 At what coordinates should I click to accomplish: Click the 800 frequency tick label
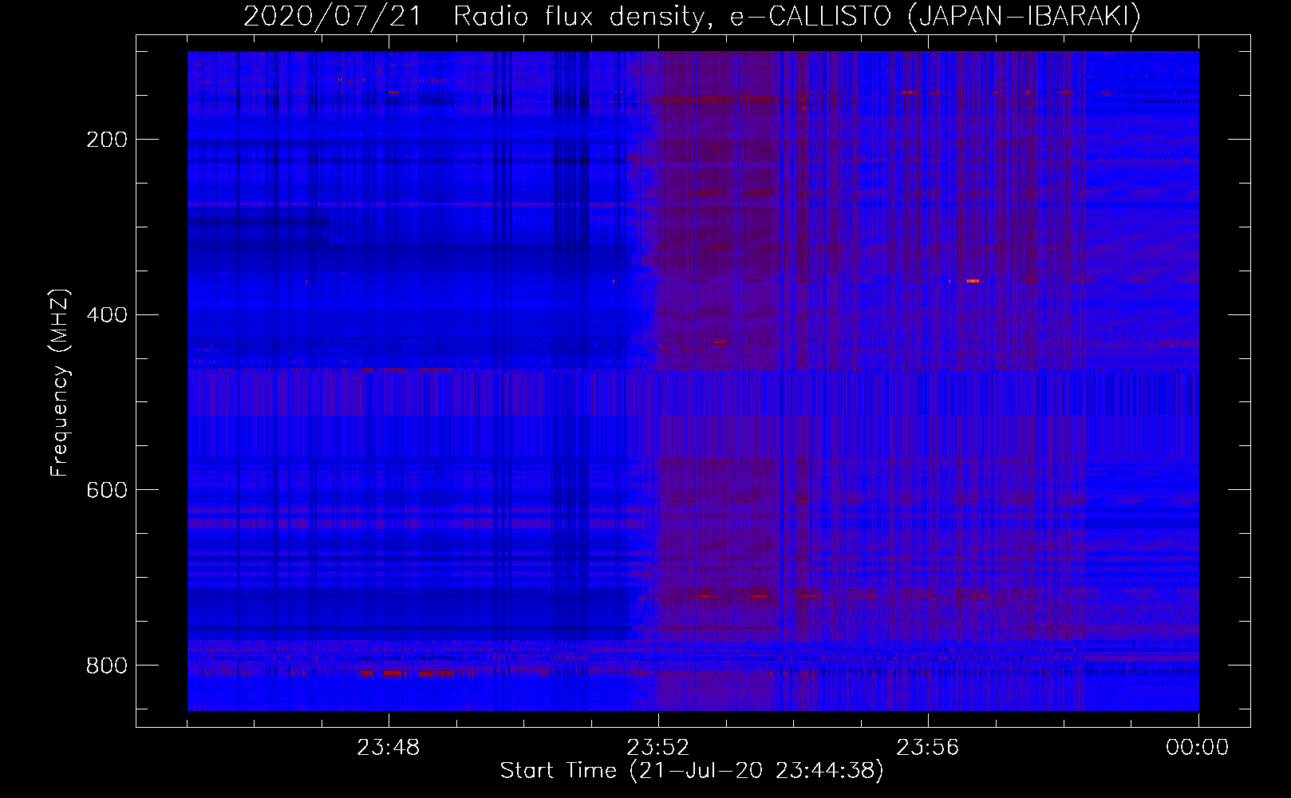(106, 666)
